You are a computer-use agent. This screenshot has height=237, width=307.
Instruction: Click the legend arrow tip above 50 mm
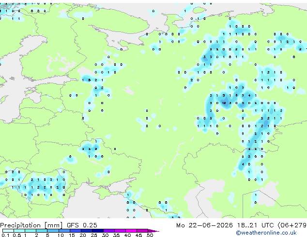tap(153, 231)
